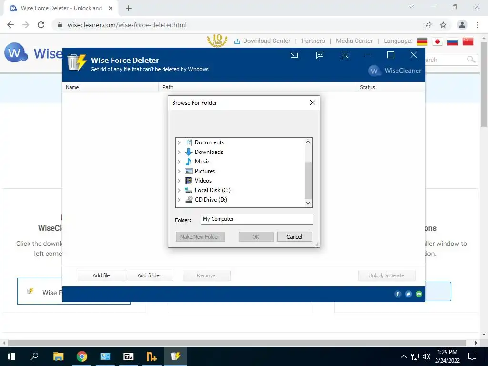Open 7-Zip from the taskbar
Screen dimensions: 488x366
[129, 356]
